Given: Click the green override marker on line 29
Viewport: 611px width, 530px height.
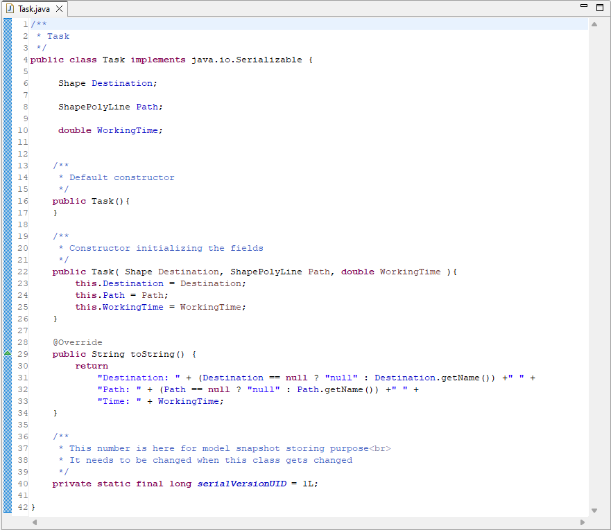Looking at the screenshot, I should [x=8, y=353].
